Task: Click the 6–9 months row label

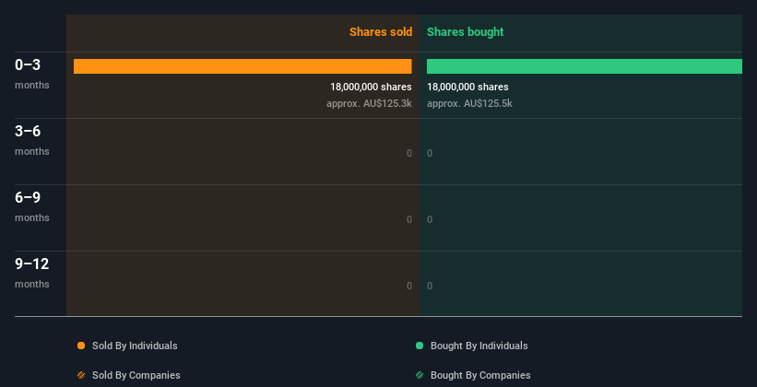Action: pyautogui.click(x=32, y=206)
